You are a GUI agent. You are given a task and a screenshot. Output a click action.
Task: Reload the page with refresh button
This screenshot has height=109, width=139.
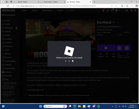tap(8, 6)
